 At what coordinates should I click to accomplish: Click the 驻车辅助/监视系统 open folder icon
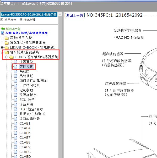pos(7,52)
